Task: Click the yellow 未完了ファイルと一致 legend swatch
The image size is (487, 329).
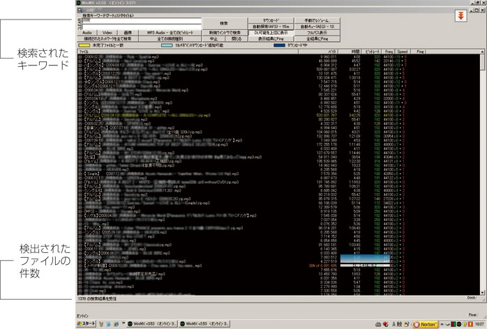Action: pyautogui.click(x=84, y=45)
